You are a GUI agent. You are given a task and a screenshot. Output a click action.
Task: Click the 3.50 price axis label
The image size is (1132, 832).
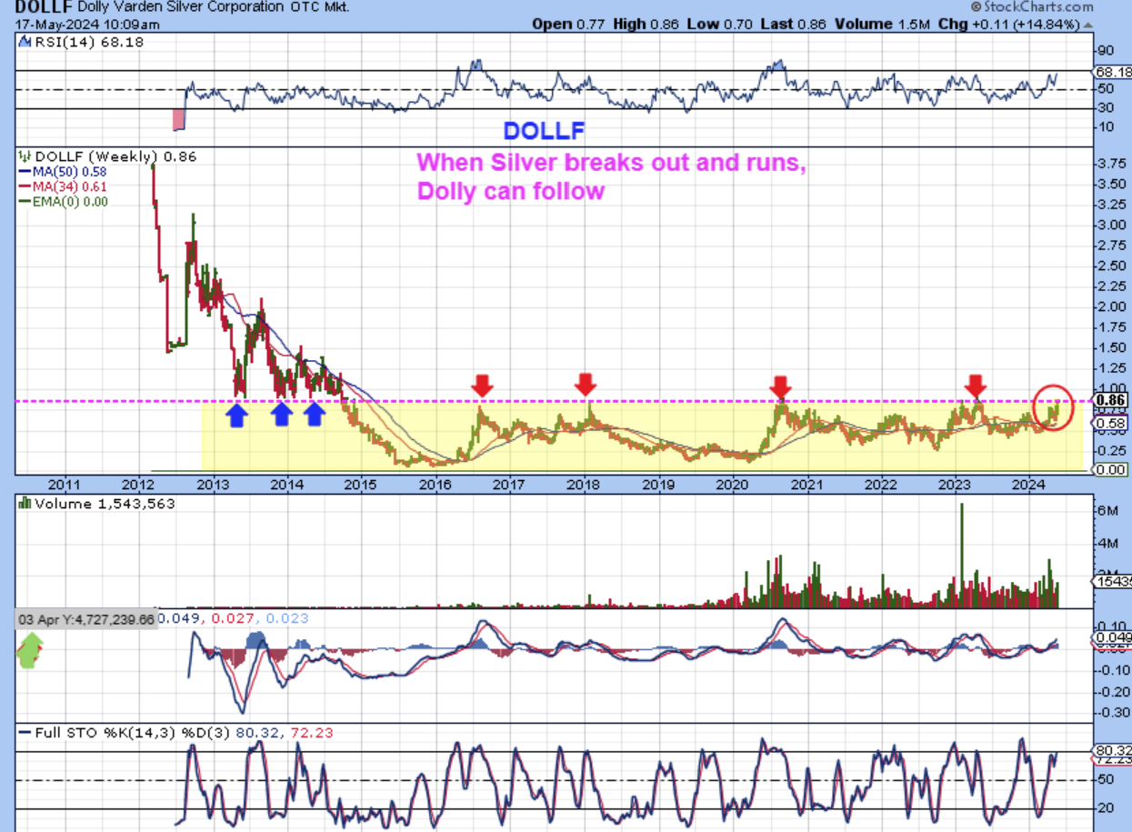1113,184
